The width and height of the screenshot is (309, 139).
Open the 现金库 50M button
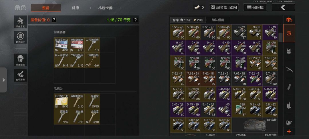[x=224, y=7]
